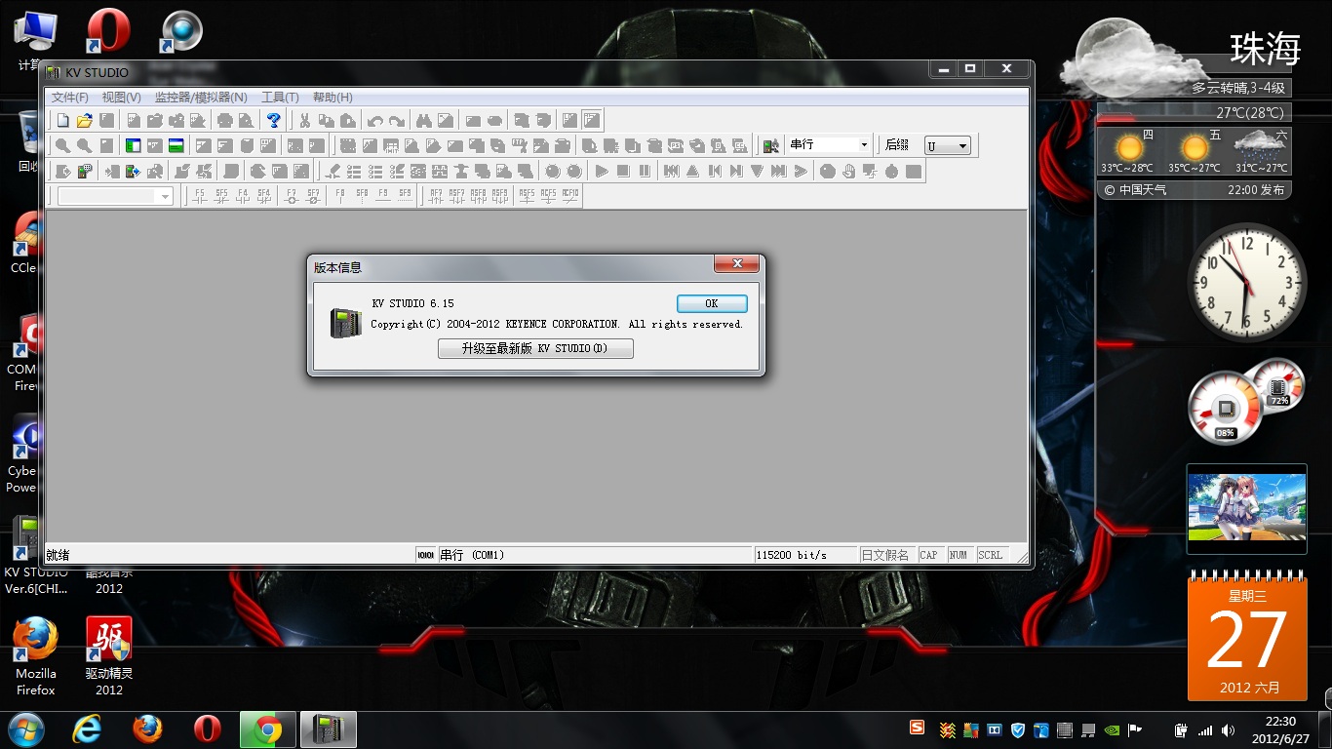This screenshot has width=1332, height=749.
Task: Open the 工具(T) menu
Action: point(280,98)
